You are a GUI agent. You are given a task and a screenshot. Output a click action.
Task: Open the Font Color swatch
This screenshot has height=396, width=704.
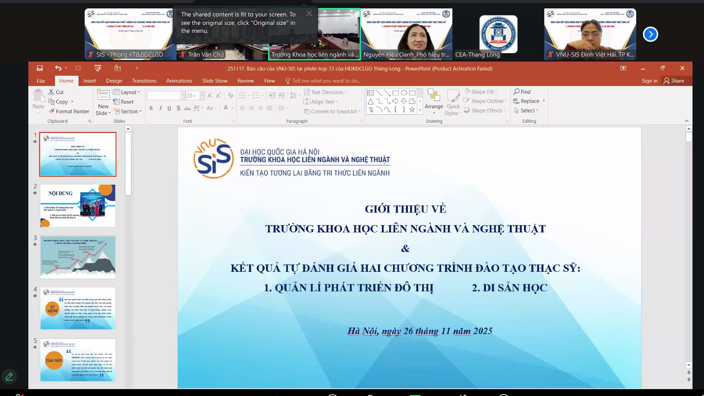click(226, 108)
